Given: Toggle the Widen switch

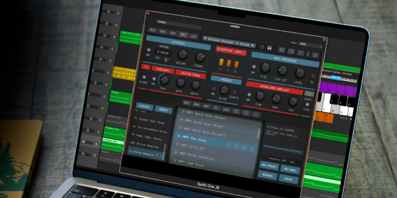Looking at the screenshot, I should (144, 77).
